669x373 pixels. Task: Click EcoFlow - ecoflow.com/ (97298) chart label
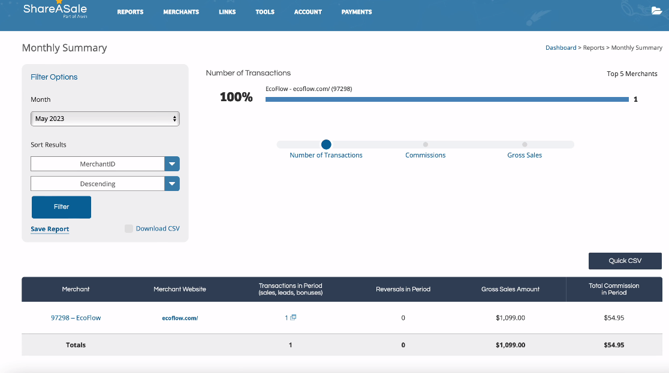(x=309, y=89)
